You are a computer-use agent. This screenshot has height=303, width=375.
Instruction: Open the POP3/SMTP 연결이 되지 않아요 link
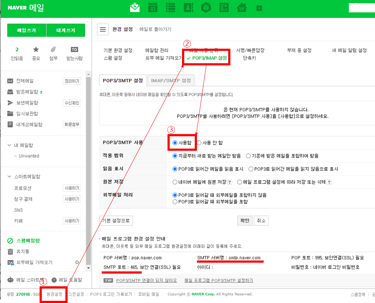coord(146,280)
